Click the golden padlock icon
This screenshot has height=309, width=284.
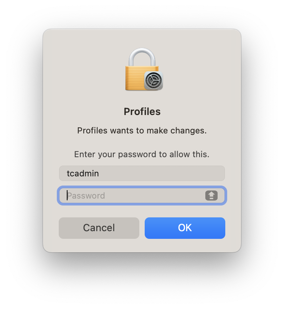(x=144, y=69)
